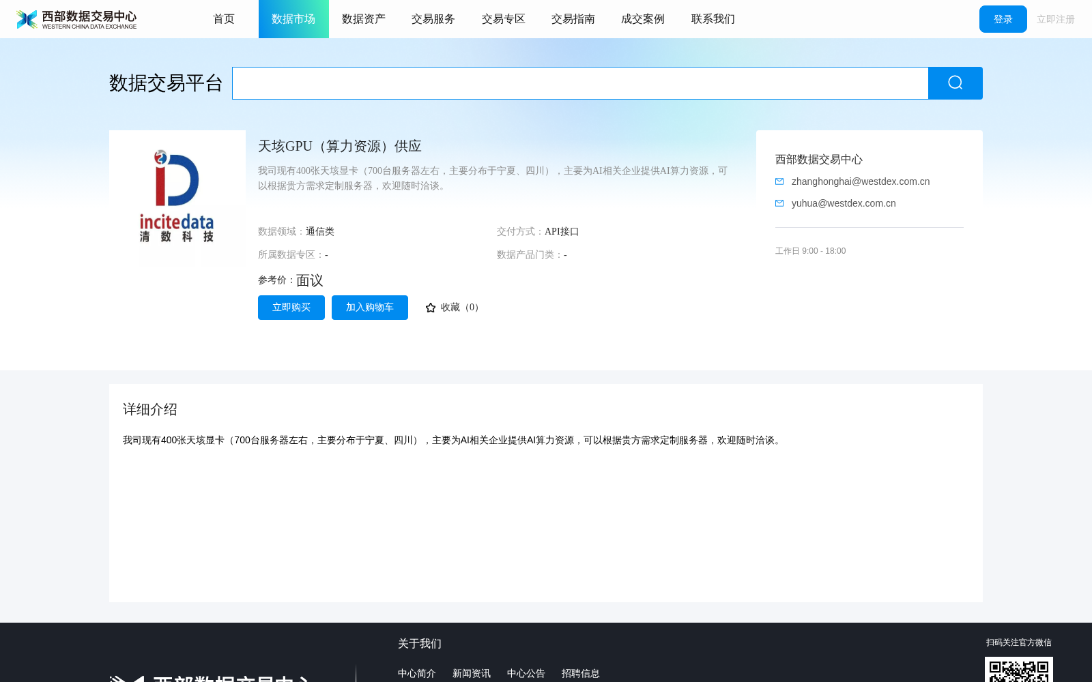
Task: Click the 登录 login button
Action: 1003,19
